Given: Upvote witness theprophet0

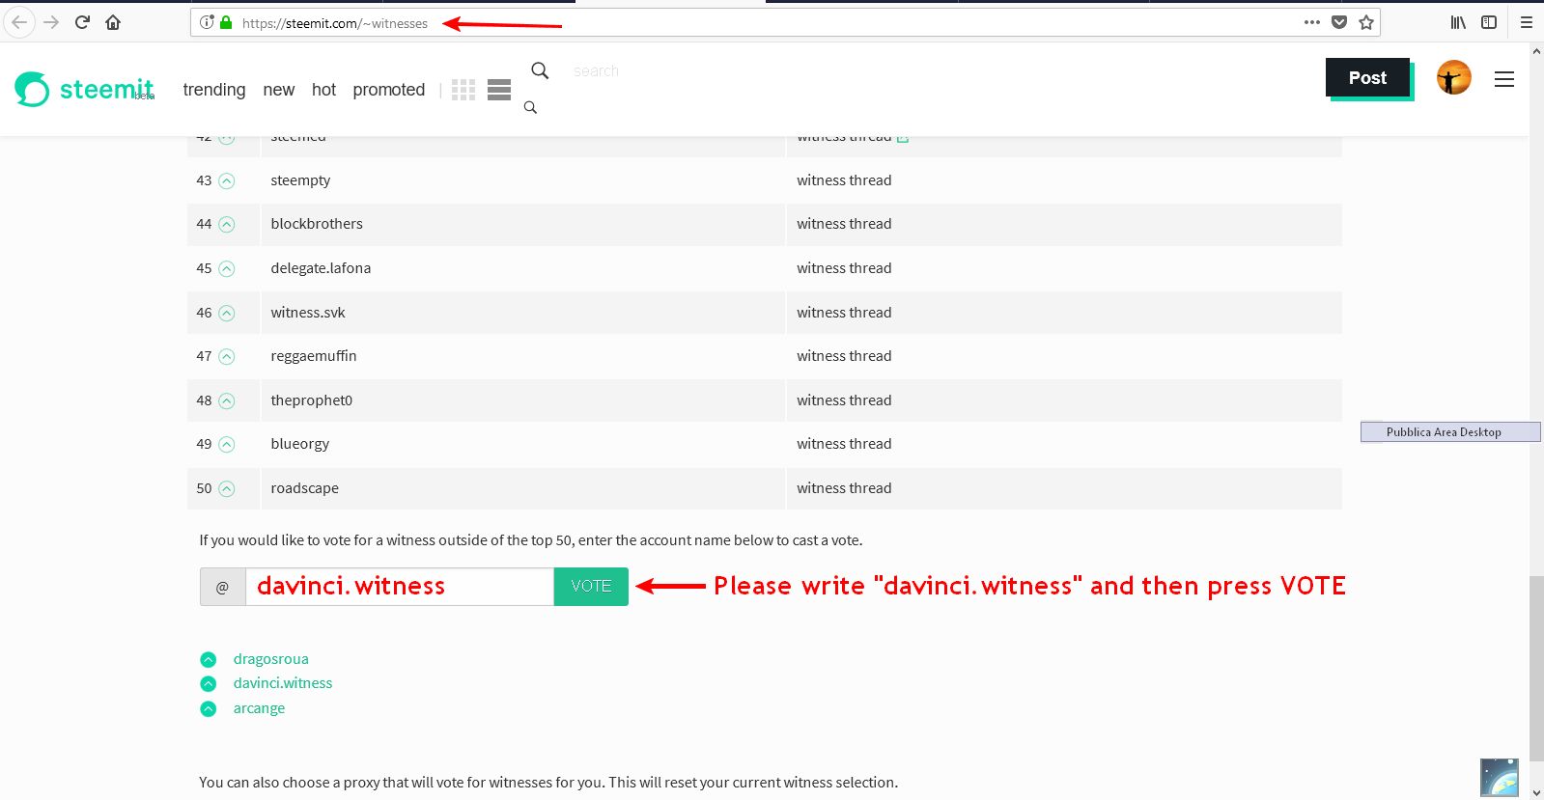Looking at the screenshot, I should [227, 401].
